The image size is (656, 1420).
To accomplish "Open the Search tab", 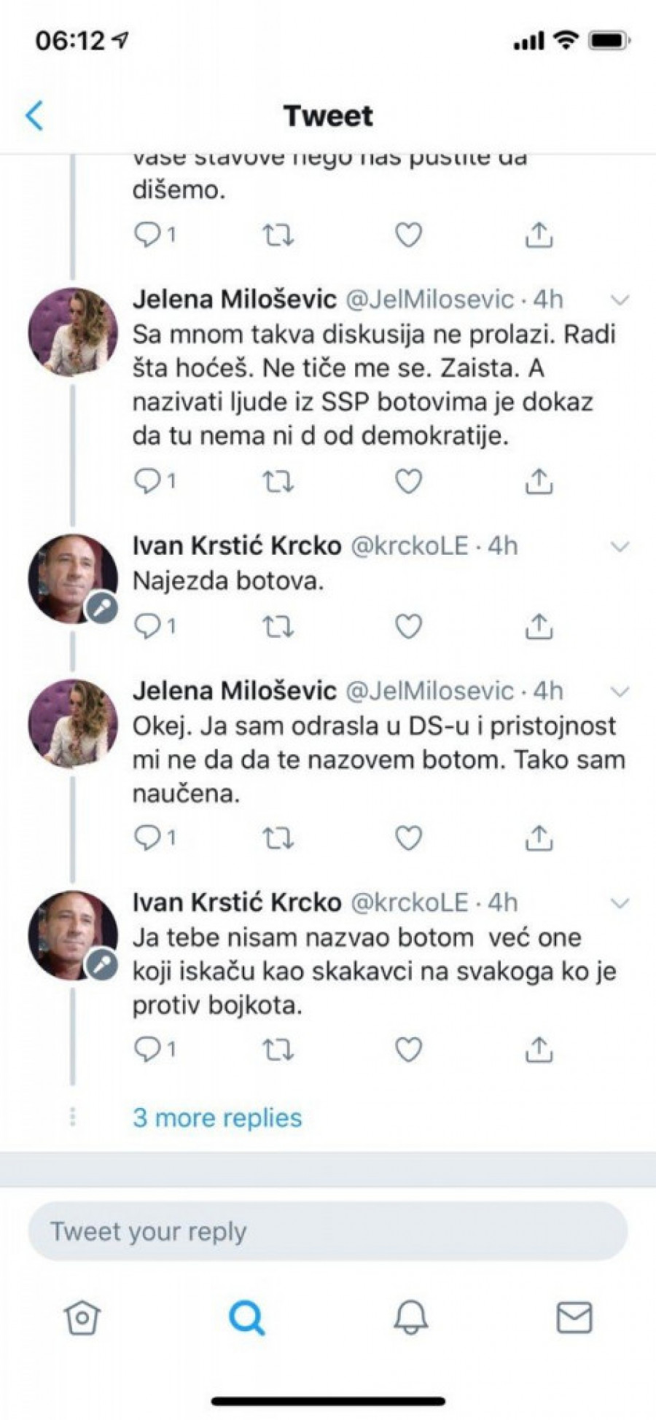I will (x=246, y=1317).
